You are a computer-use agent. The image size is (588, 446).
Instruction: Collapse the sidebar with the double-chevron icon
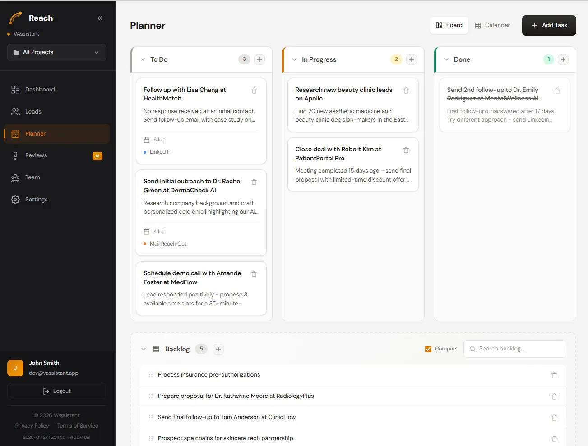click(x=100, y=18)
